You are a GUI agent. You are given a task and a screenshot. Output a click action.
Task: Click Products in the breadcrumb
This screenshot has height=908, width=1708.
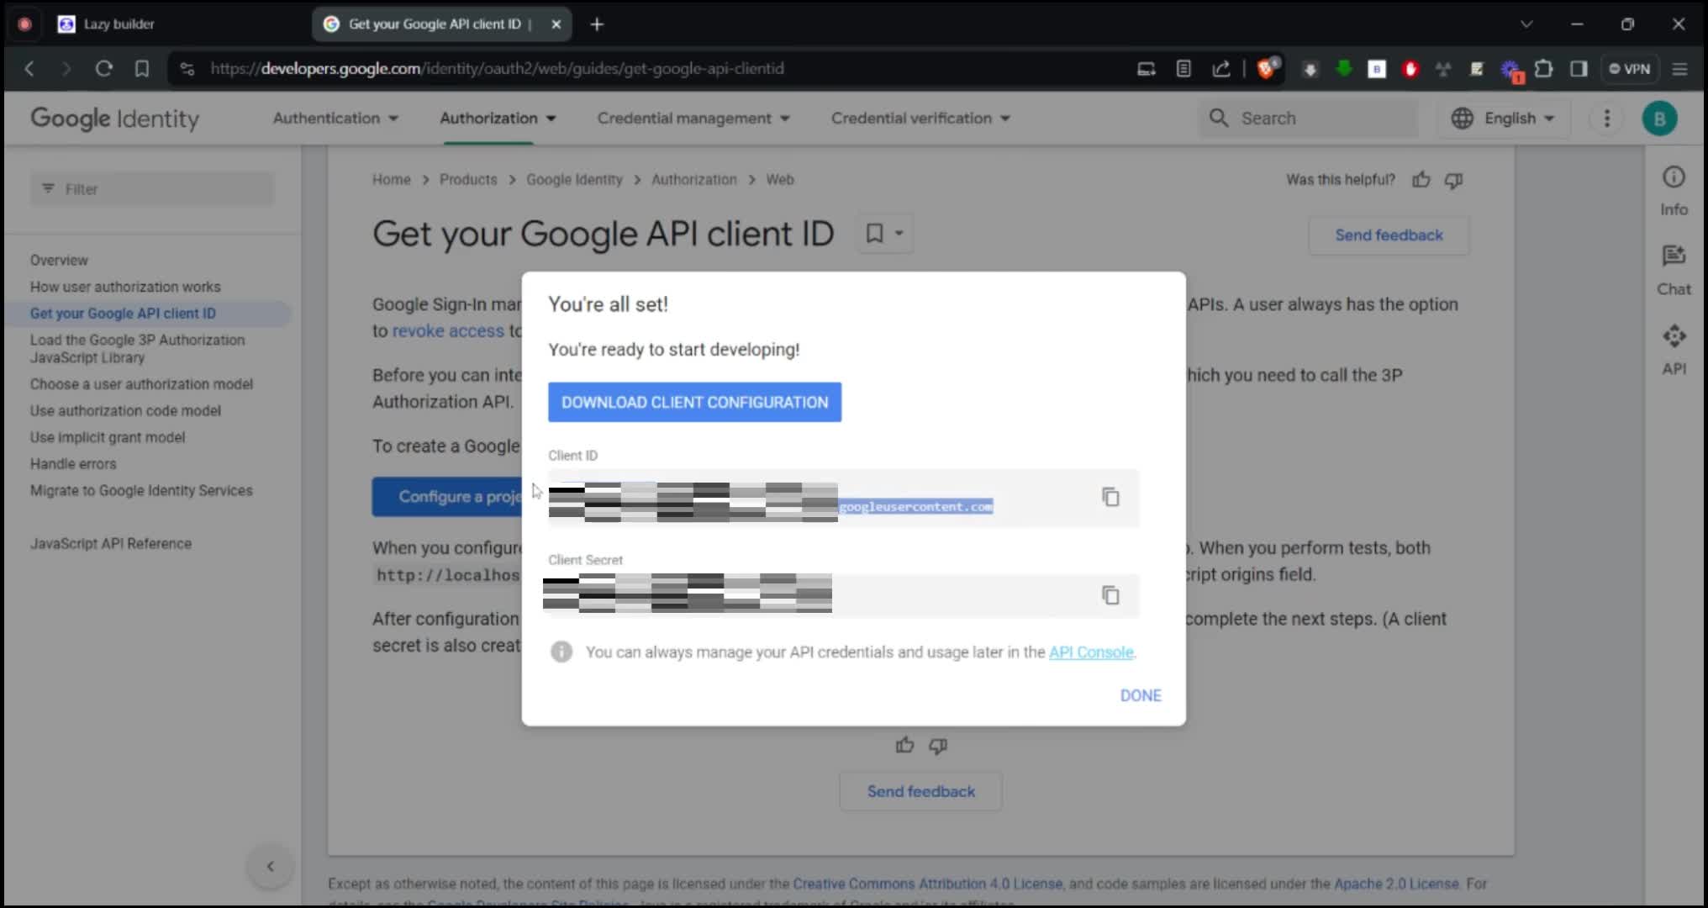pyautogui.click(x=468, y=180)
